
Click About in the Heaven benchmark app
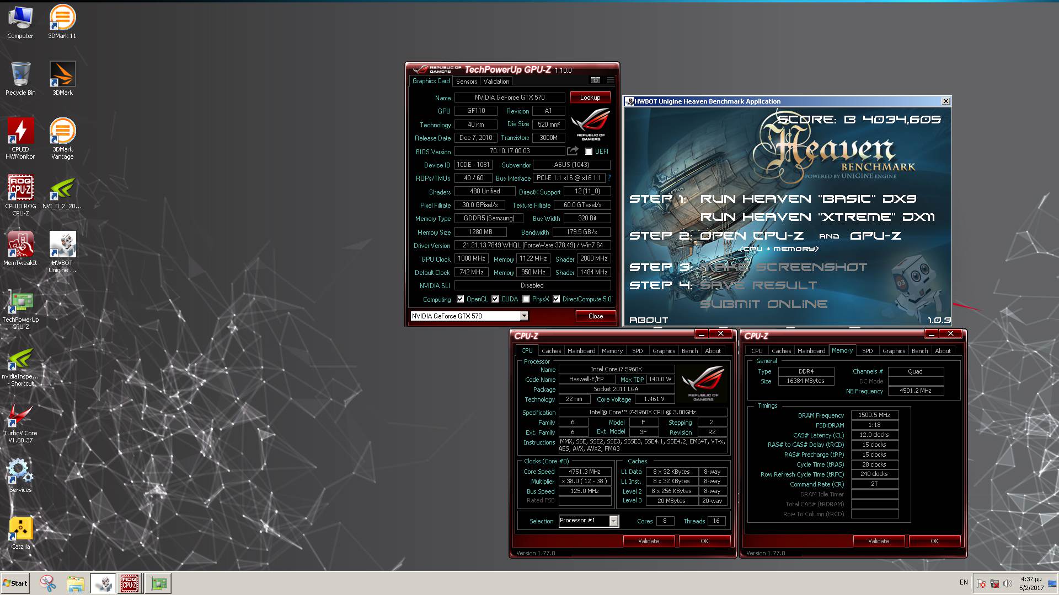coord(649,320)
